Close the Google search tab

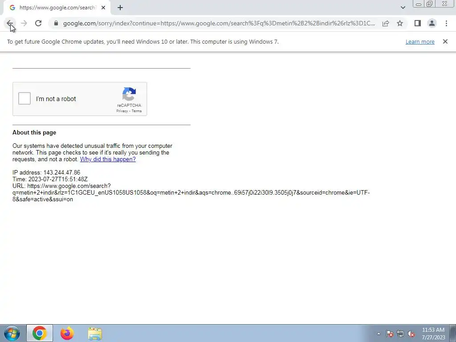coord(103,8)
